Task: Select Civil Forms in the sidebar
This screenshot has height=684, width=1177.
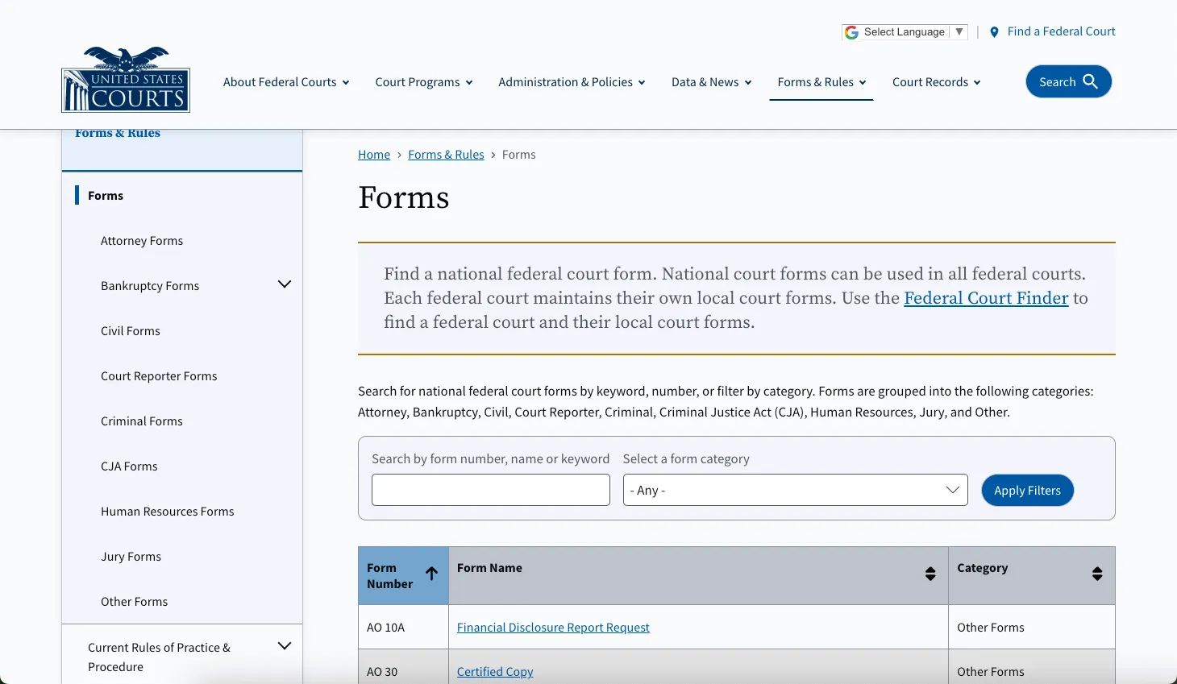Action: click(x=130, y=330)
